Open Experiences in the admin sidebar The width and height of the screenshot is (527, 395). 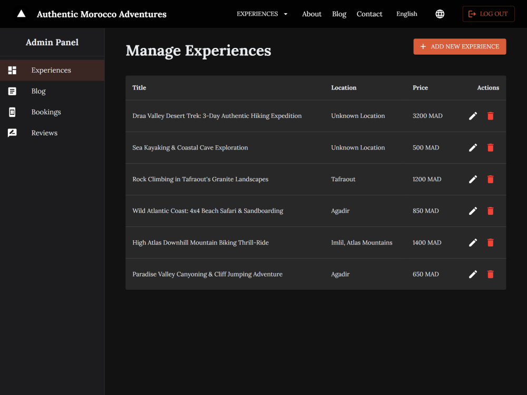pos(52,70)
